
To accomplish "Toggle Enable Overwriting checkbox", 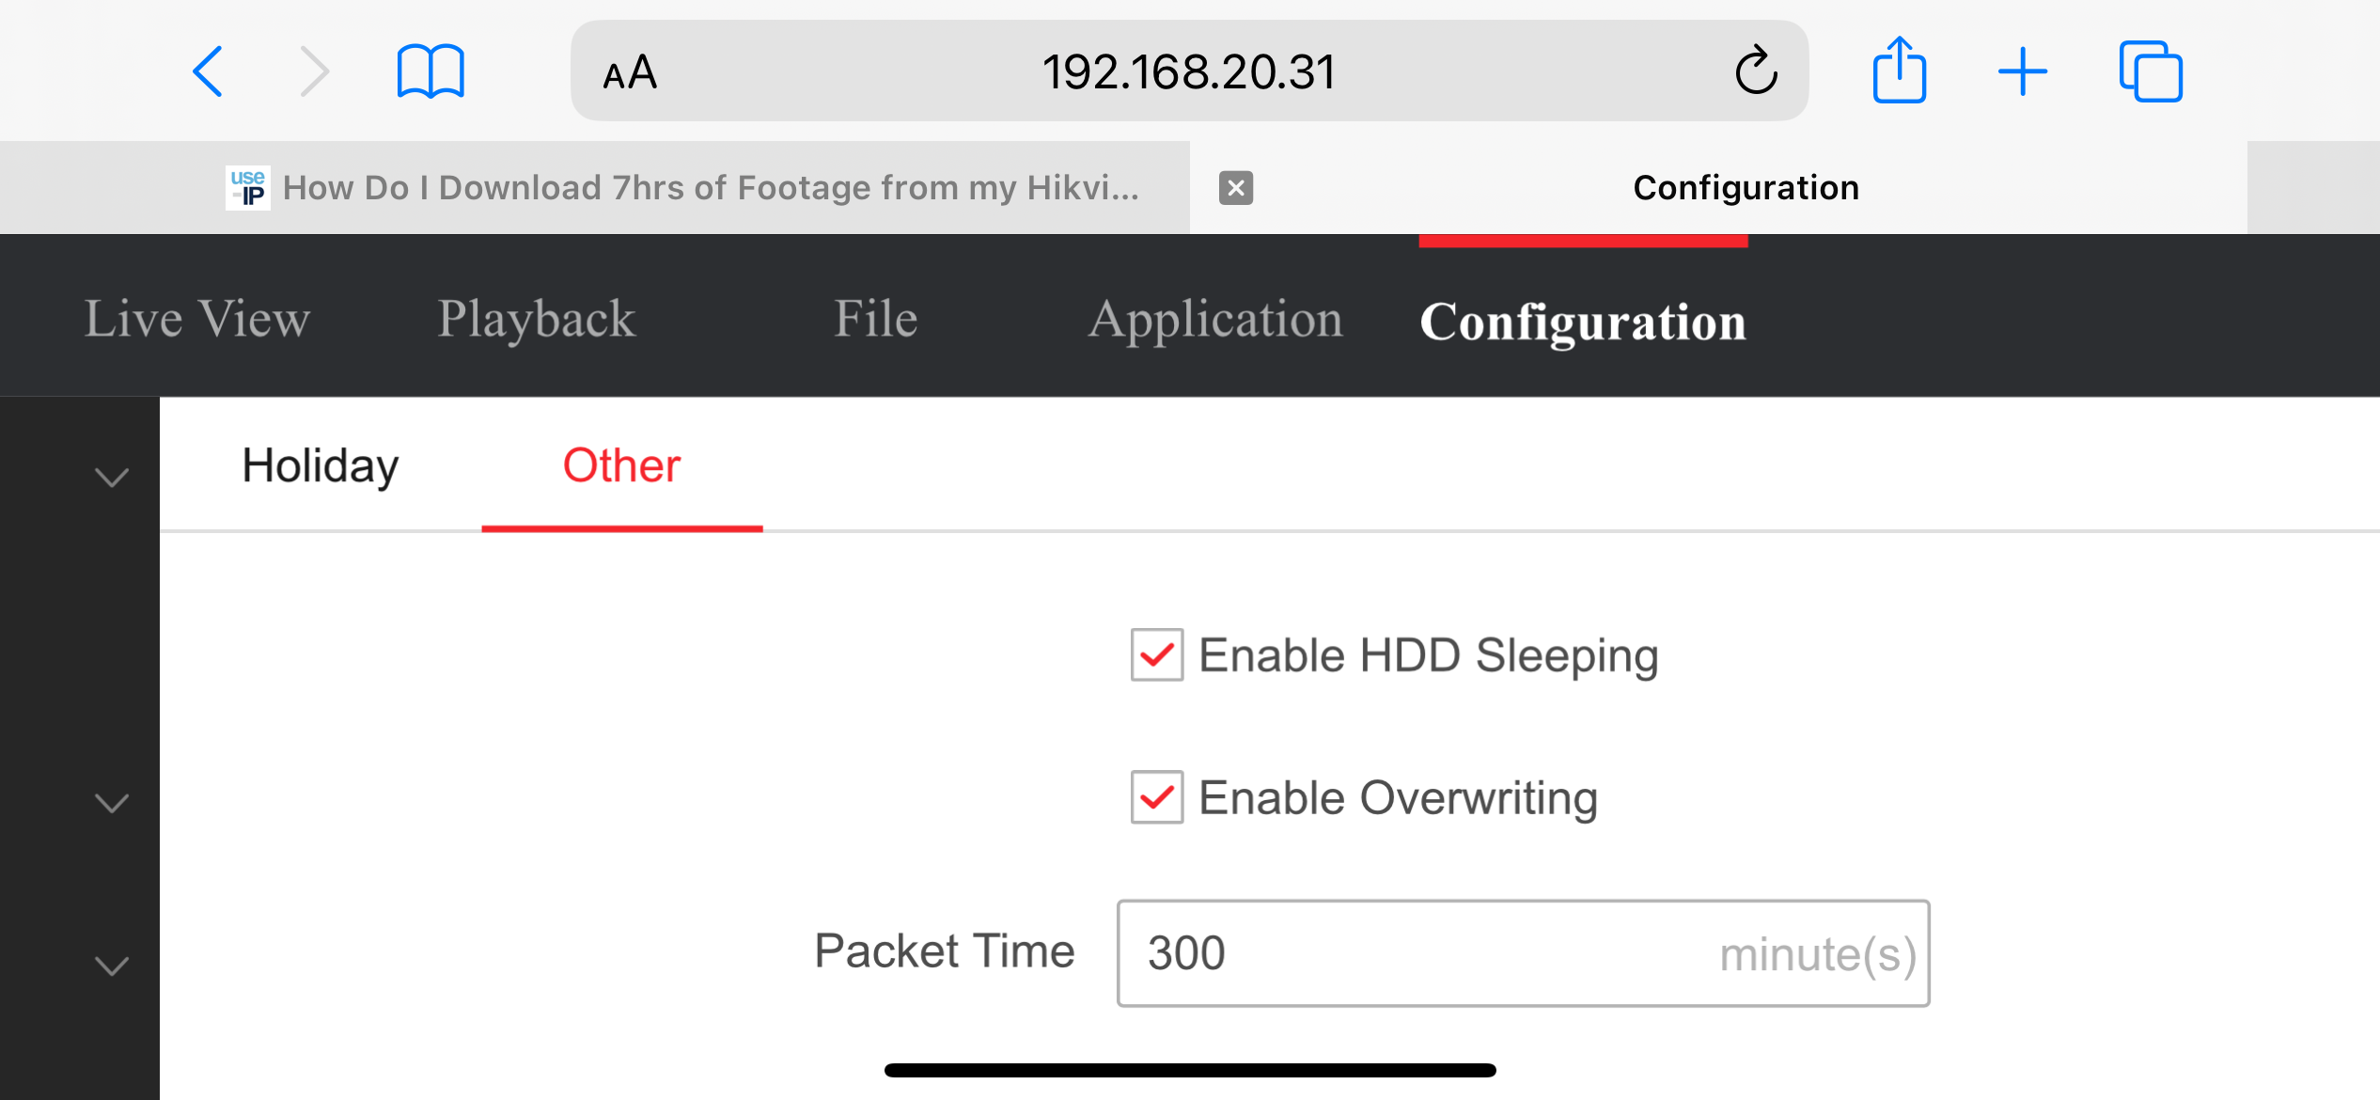I will tap(1156, 797).
